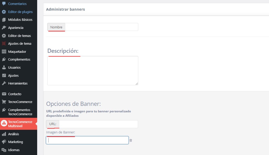Screen dimensions: 269x155
Task: Click the Maquetador keyboard-style icon
Action: 4,51
